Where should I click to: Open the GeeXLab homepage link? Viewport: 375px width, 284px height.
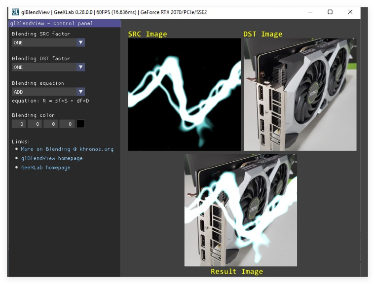[46, 168]
